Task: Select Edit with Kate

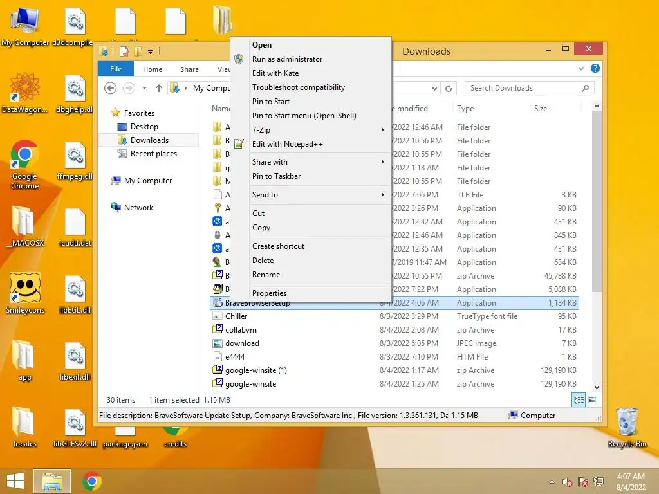Action: [311, 73]
